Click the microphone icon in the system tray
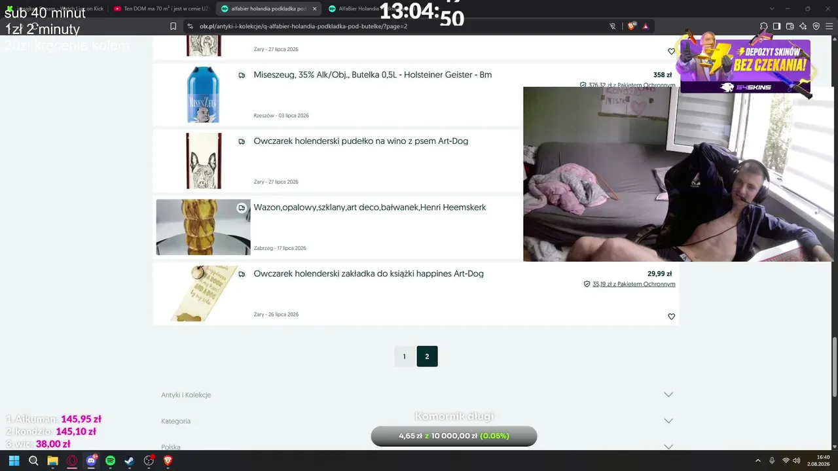 tap(772, 461)
